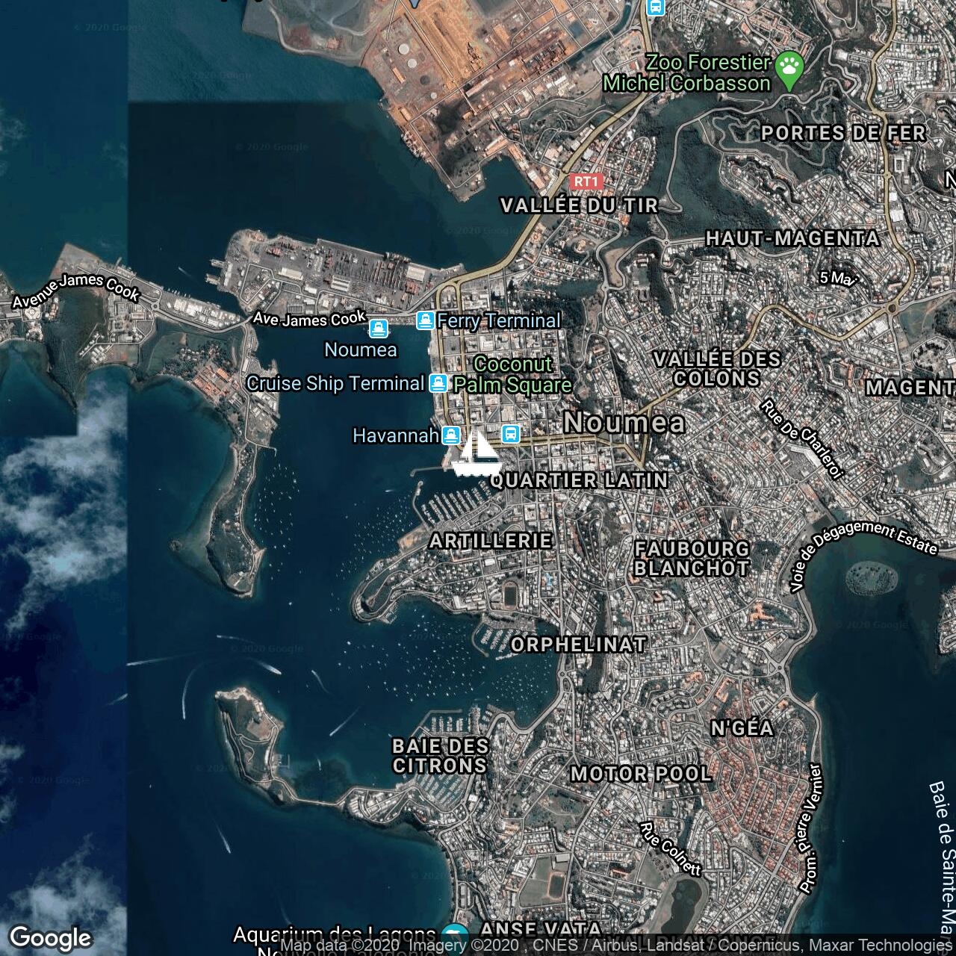Click the Google logo

tap(51, 937)
